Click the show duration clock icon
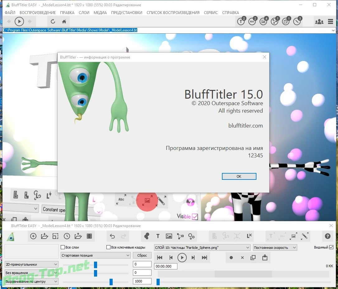The width and height of the screenshot is (338, 289). coord(67,236)
